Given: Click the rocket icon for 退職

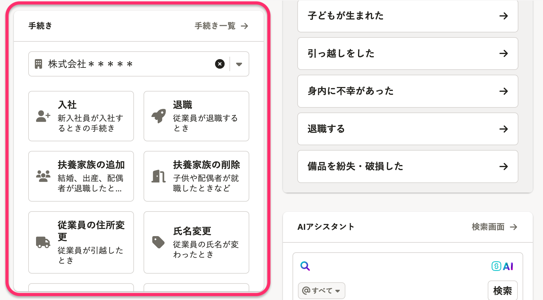Looking at the screenshot, I should pos(159,116).
